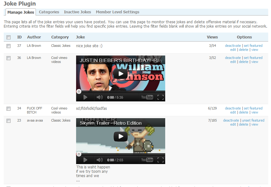Click author LA Brown in row 37
This screenshot has width=271, height=187.
click(34, 46)
